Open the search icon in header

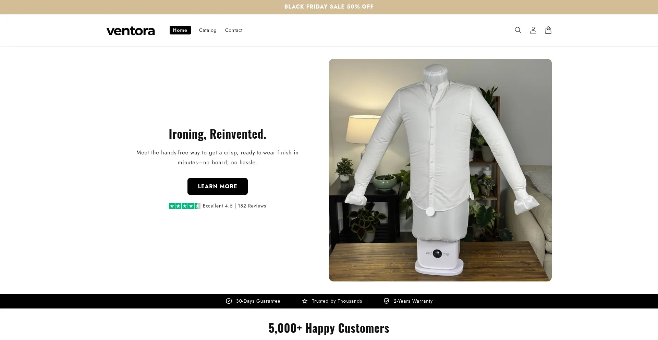tap(518, 30)
